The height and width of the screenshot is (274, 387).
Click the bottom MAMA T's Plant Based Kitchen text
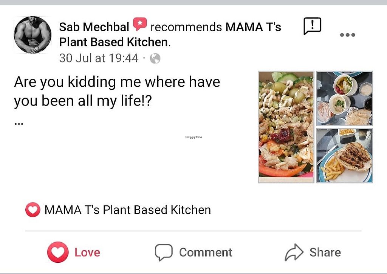tap(128, 210)
